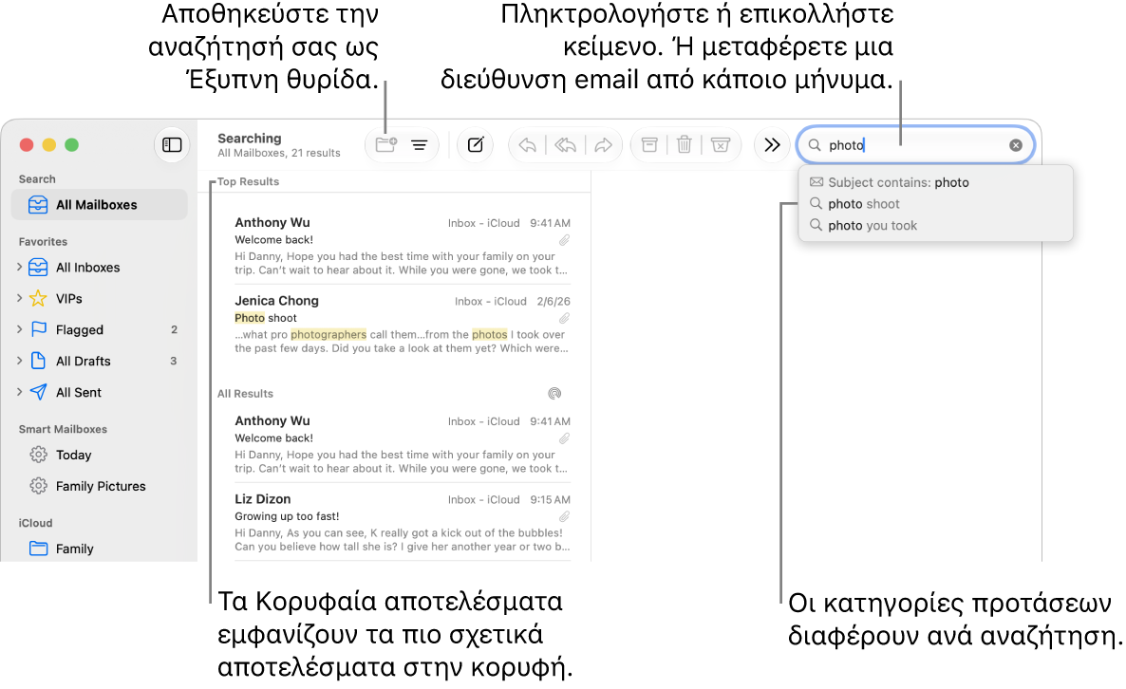Select All Mailboxes in sidebar
1126x689 pixels.
point(100,205)
